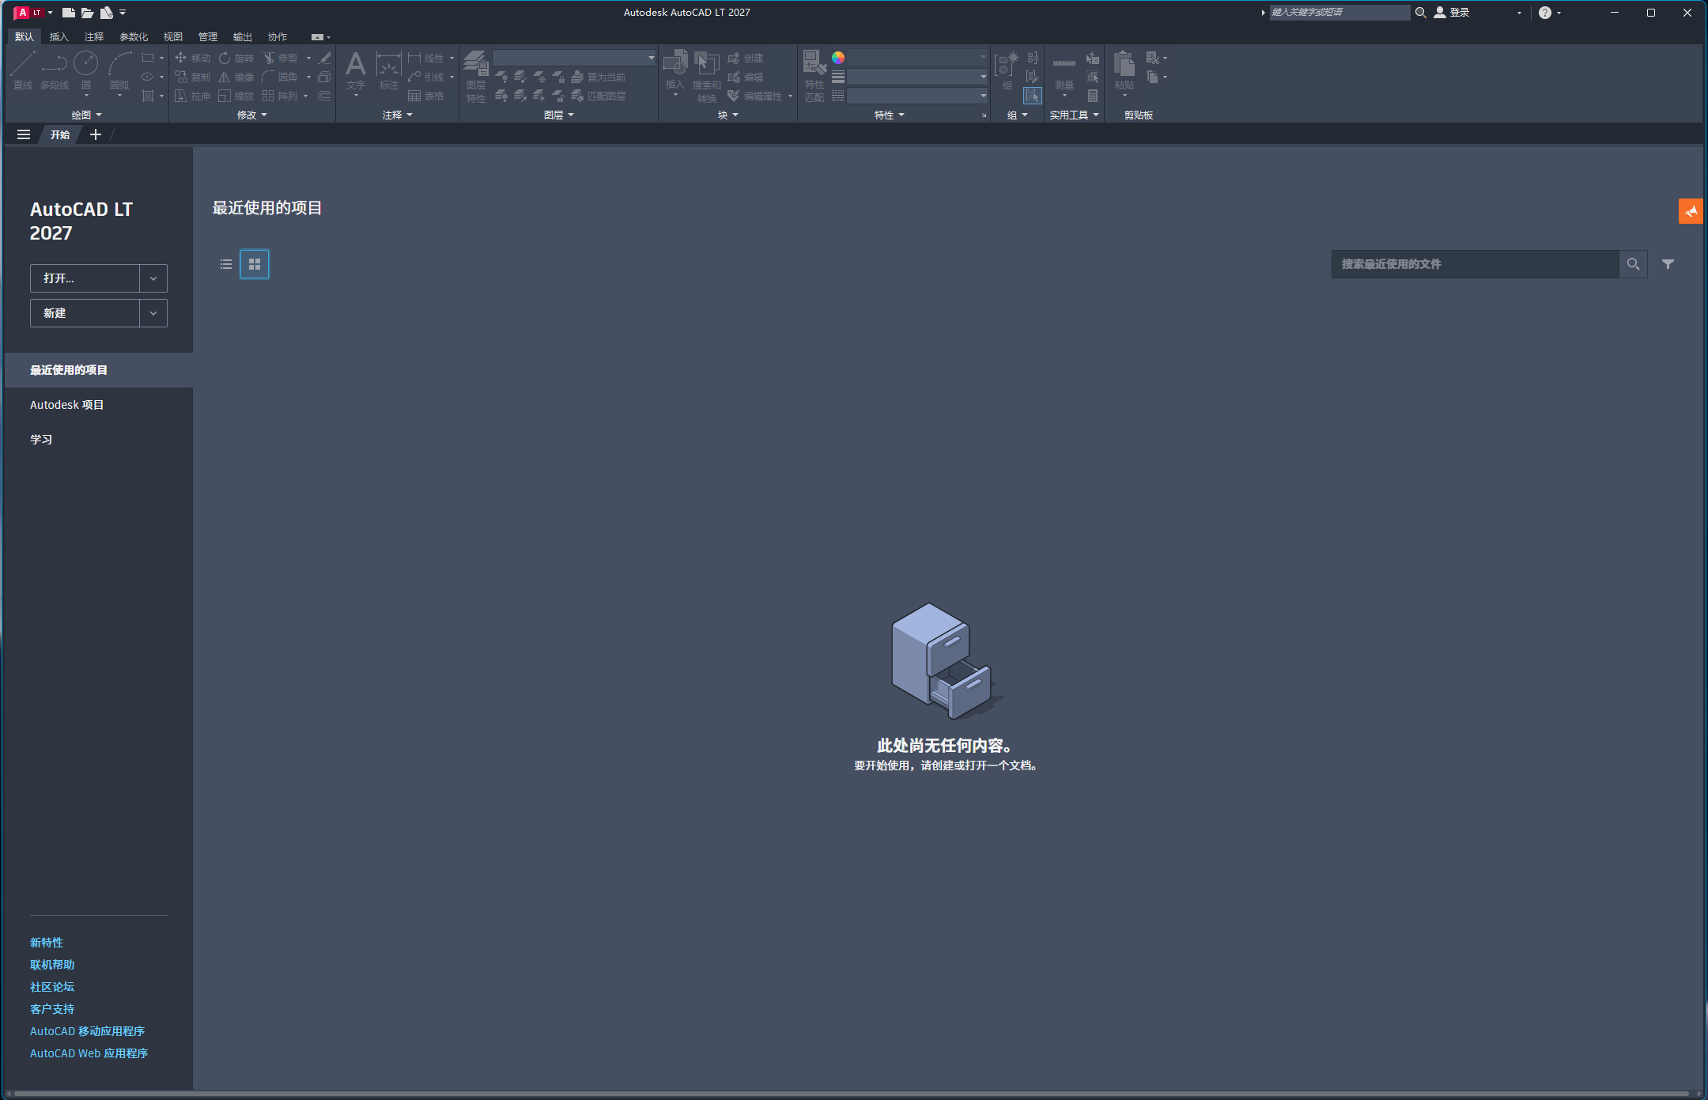1708x1100 pixels.
Task: Select the Line (直线) tool
Action: pos(23,70)
